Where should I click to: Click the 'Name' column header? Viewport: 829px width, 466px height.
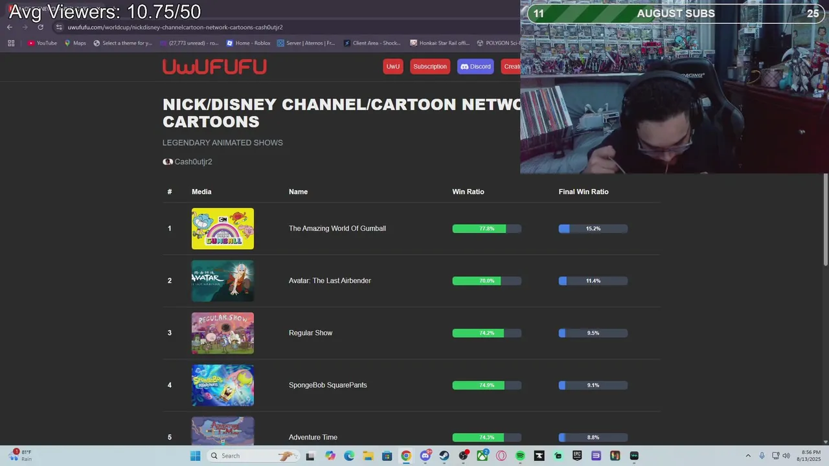(298, 192)
